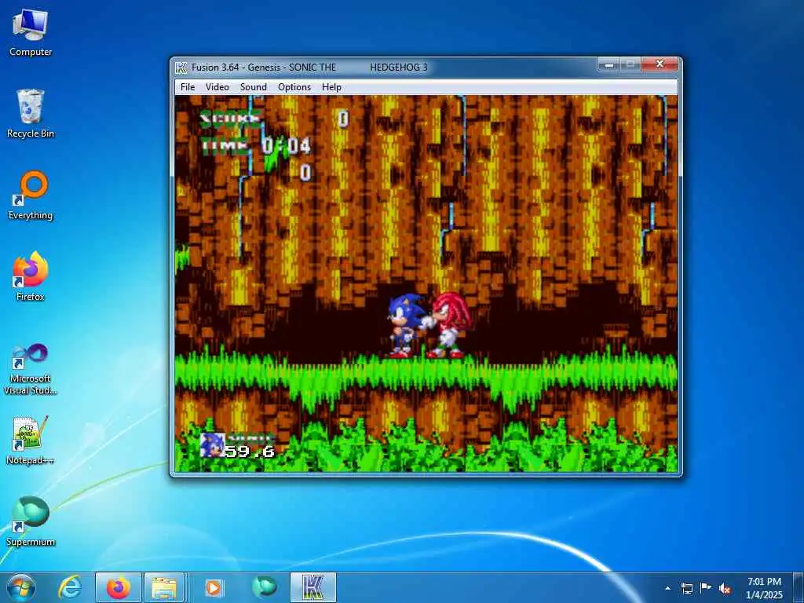Open Windows Media Player from the taskbar
Image resolution: width=804 pixels, height=603 pixels.
tap(214, 587)
